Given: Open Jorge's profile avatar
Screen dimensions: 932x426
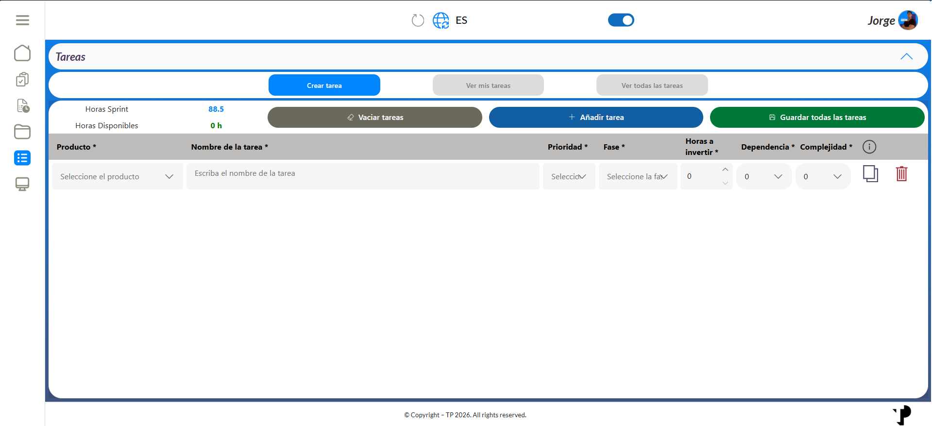Looking at the screenshot, I should 908,20.
